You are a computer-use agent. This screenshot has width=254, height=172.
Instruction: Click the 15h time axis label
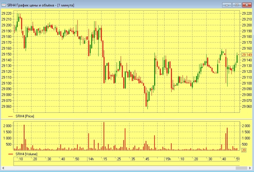coord(168,159)
